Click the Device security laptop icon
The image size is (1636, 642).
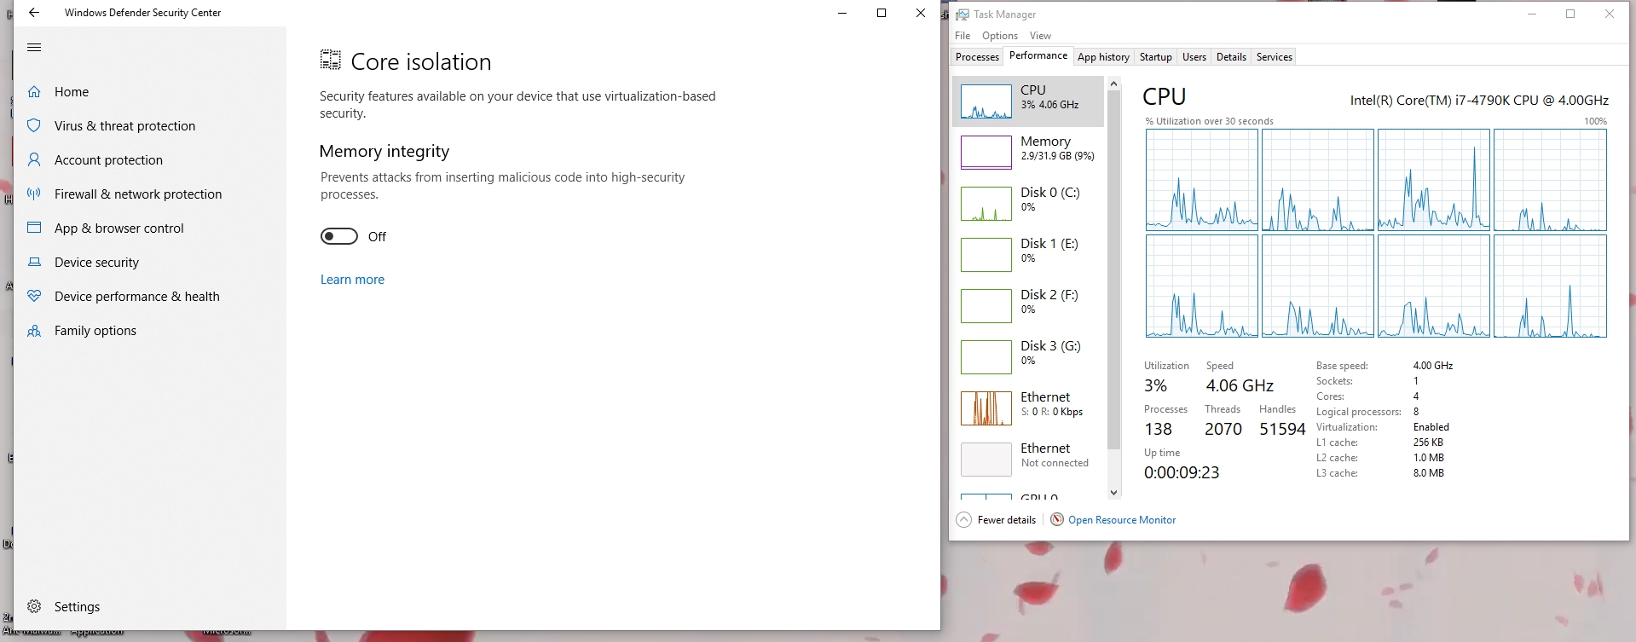coord(34,263)
